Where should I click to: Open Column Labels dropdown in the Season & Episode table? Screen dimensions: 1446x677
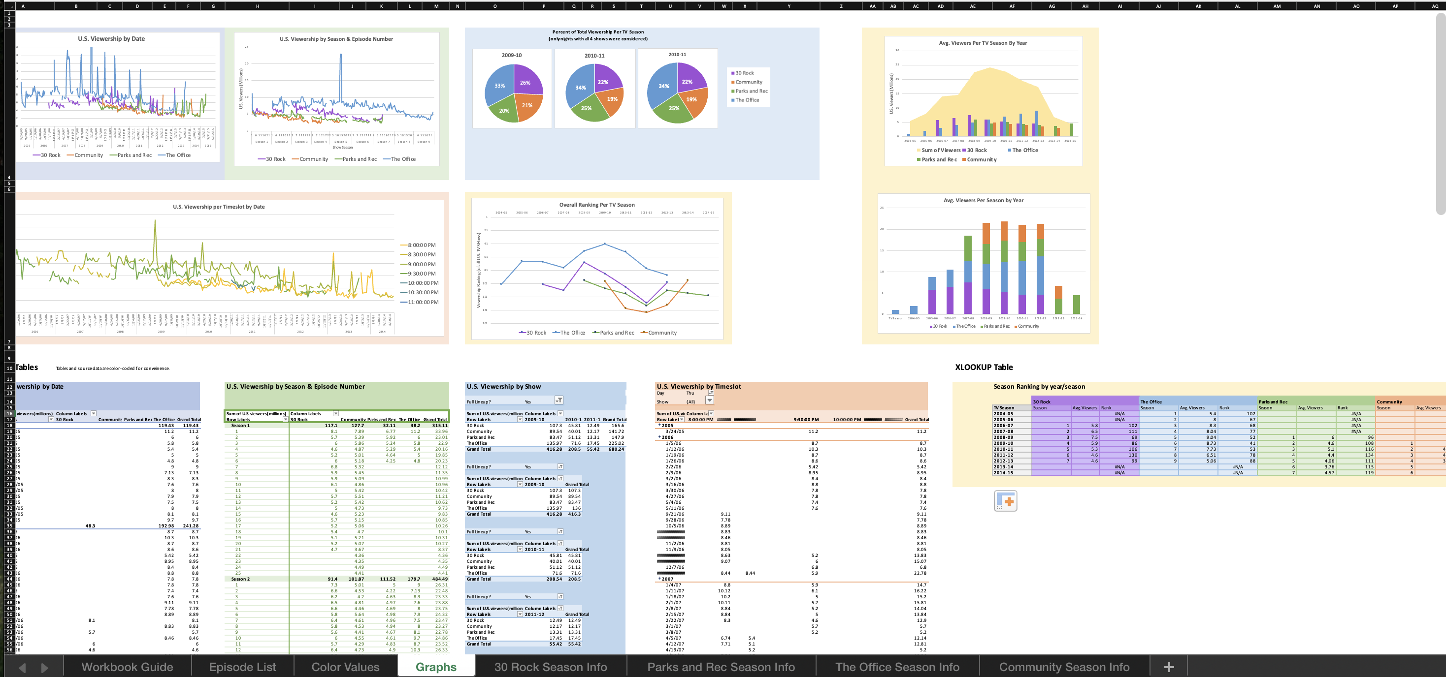(336, 414)
